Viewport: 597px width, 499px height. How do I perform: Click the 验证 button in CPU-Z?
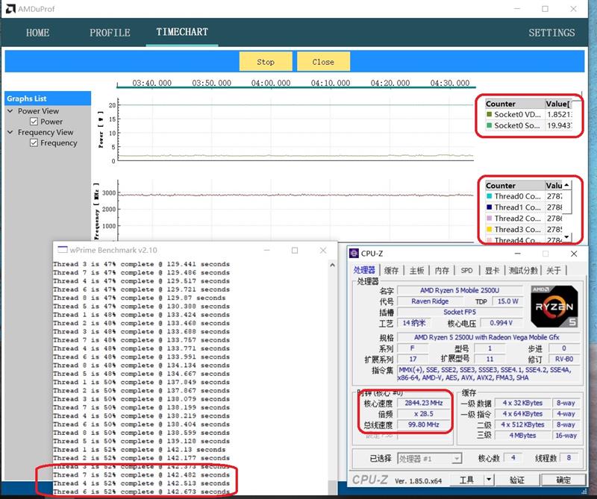click(517, 480)
